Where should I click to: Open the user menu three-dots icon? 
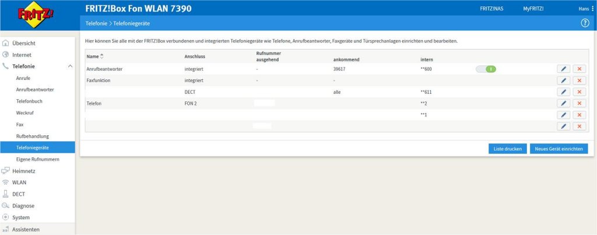[x=592, y=9]
